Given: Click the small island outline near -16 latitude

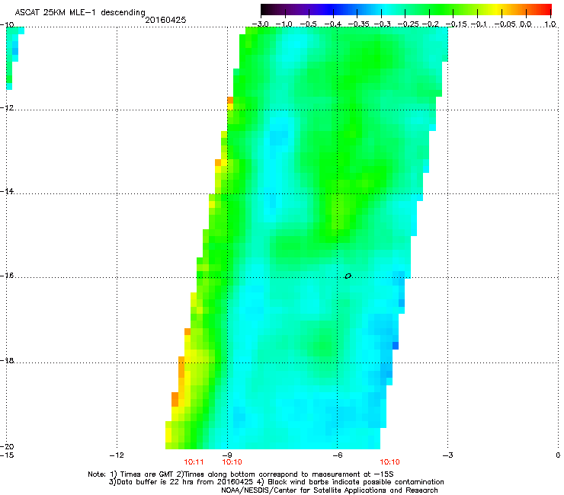Looking at the screenshot, I should click(348, 276).
